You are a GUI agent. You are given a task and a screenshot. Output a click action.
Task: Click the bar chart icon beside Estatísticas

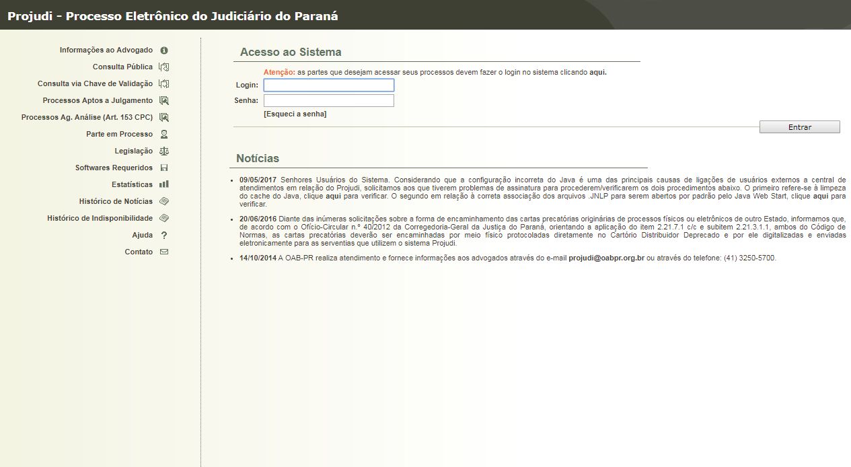(164, 184)
